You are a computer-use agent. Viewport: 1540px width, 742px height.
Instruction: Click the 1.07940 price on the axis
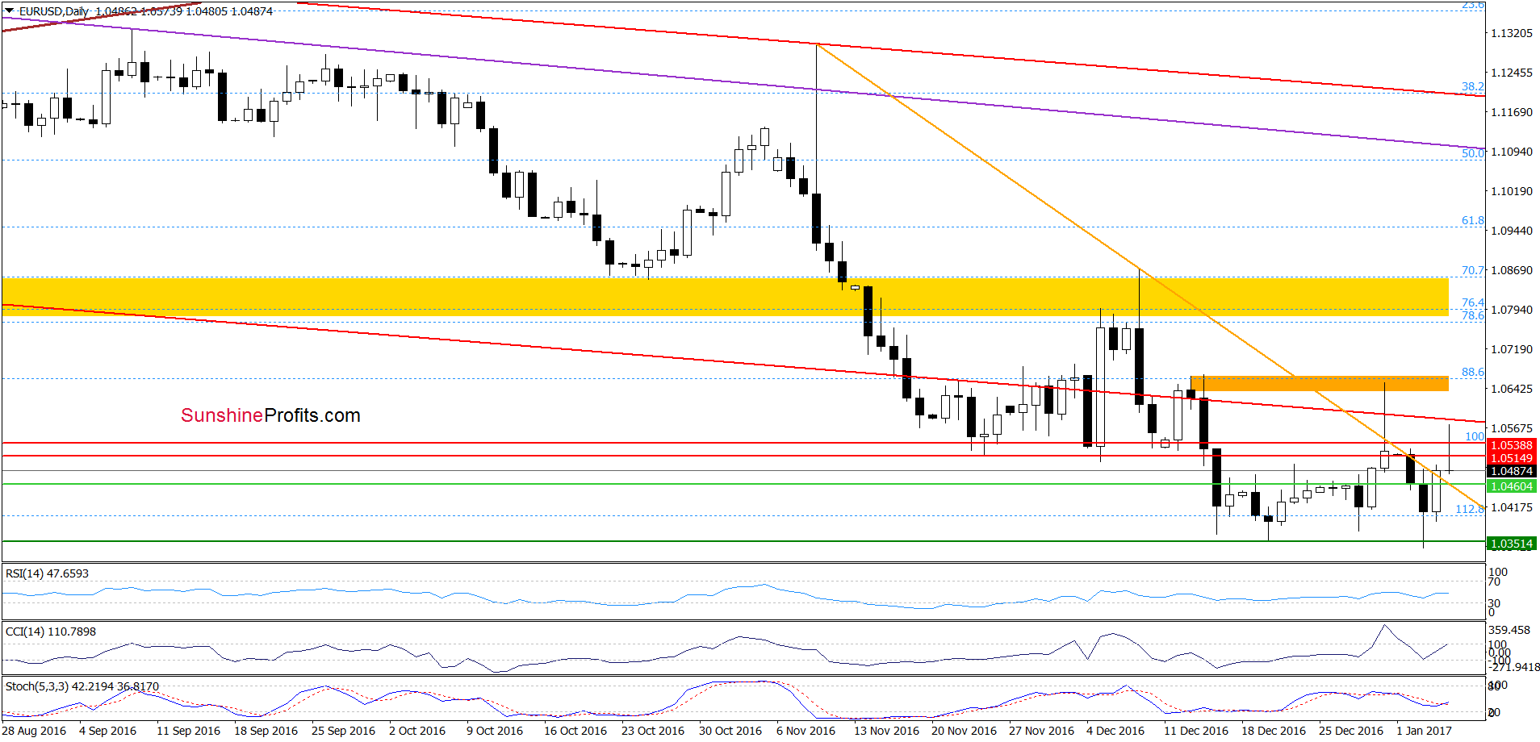1511,310
